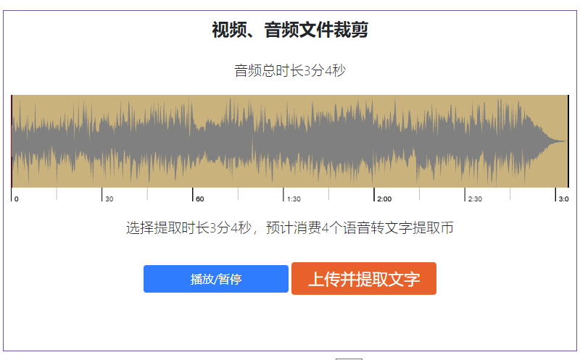Click the 1:30 timeline marker
Viewport: 580px width, 360px height.
click(x=294, y=199)
